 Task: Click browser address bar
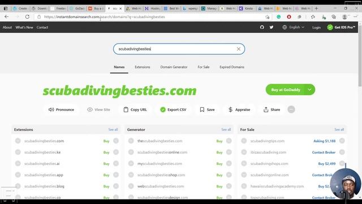tap(152, 17)
